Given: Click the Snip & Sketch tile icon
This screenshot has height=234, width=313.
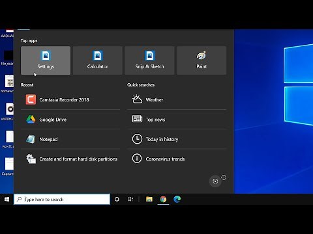Looking at the screenshot, I should point(149,55).
